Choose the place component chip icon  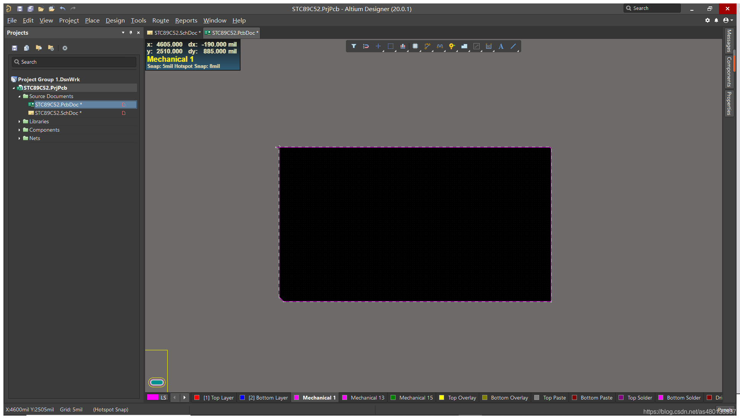[x=415, y=46]
